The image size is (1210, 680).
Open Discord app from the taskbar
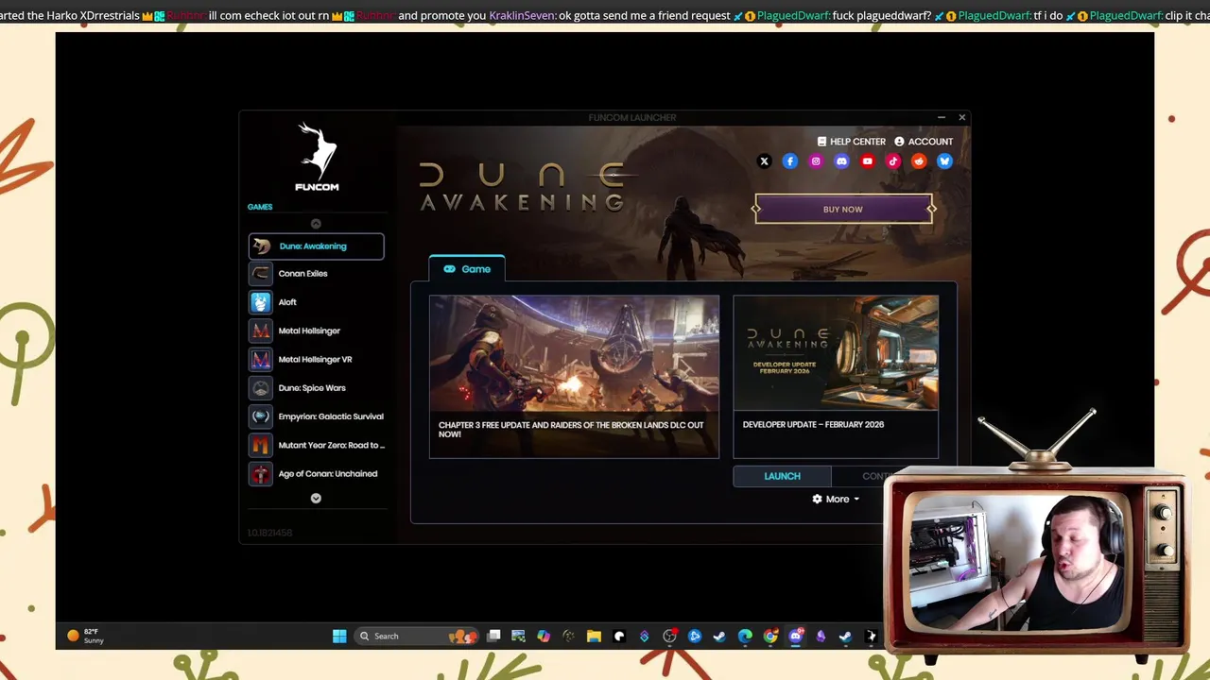pos(796,637)
